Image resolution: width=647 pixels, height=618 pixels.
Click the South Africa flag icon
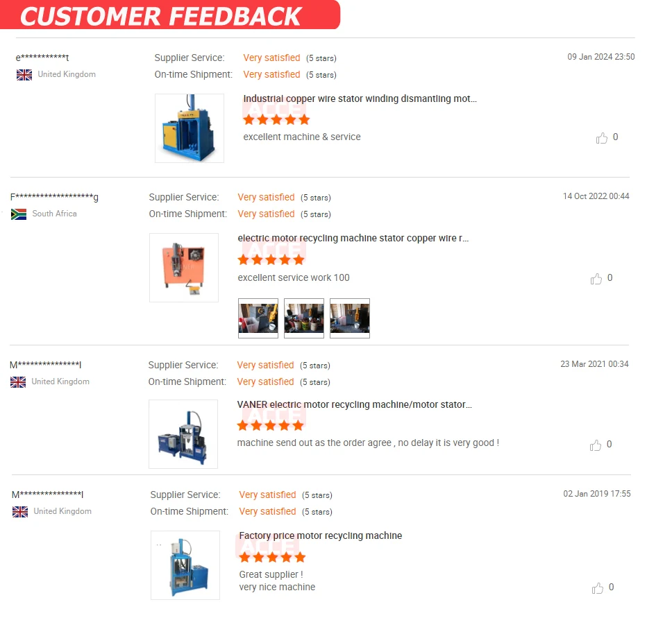19,214
